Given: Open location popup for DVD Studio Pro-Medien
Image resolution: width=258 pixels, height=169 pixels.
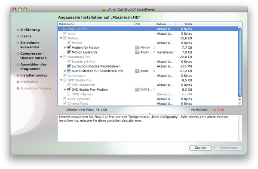Looking at the screenshot, I should click(154, 89).
